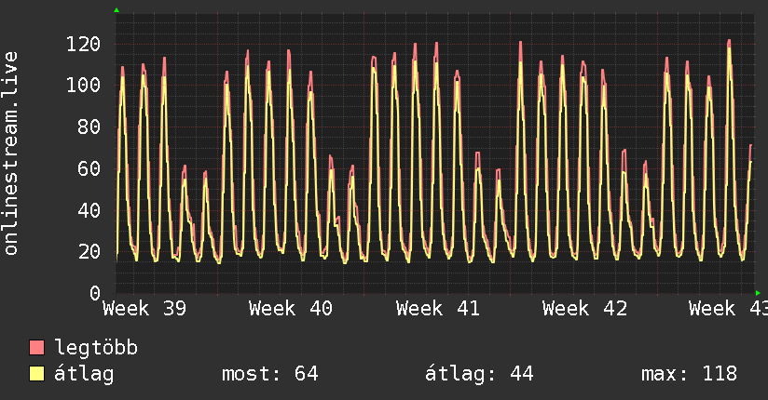Click the Week 43 axis label
Viewport: 768px width, 400px height.
pos(728,309)
